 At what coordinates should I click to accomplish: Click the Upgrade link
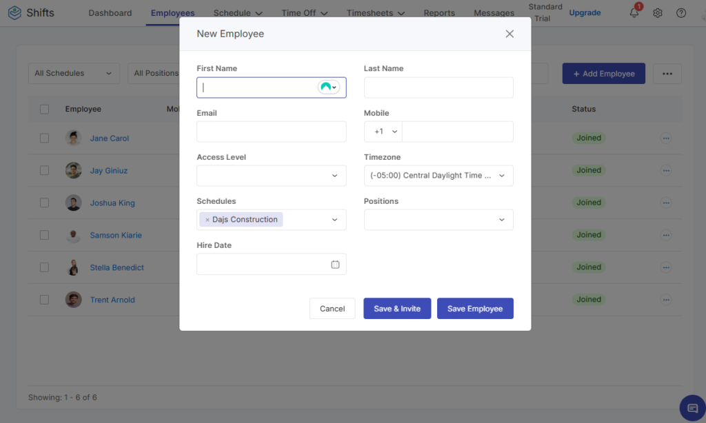(585, 12)
